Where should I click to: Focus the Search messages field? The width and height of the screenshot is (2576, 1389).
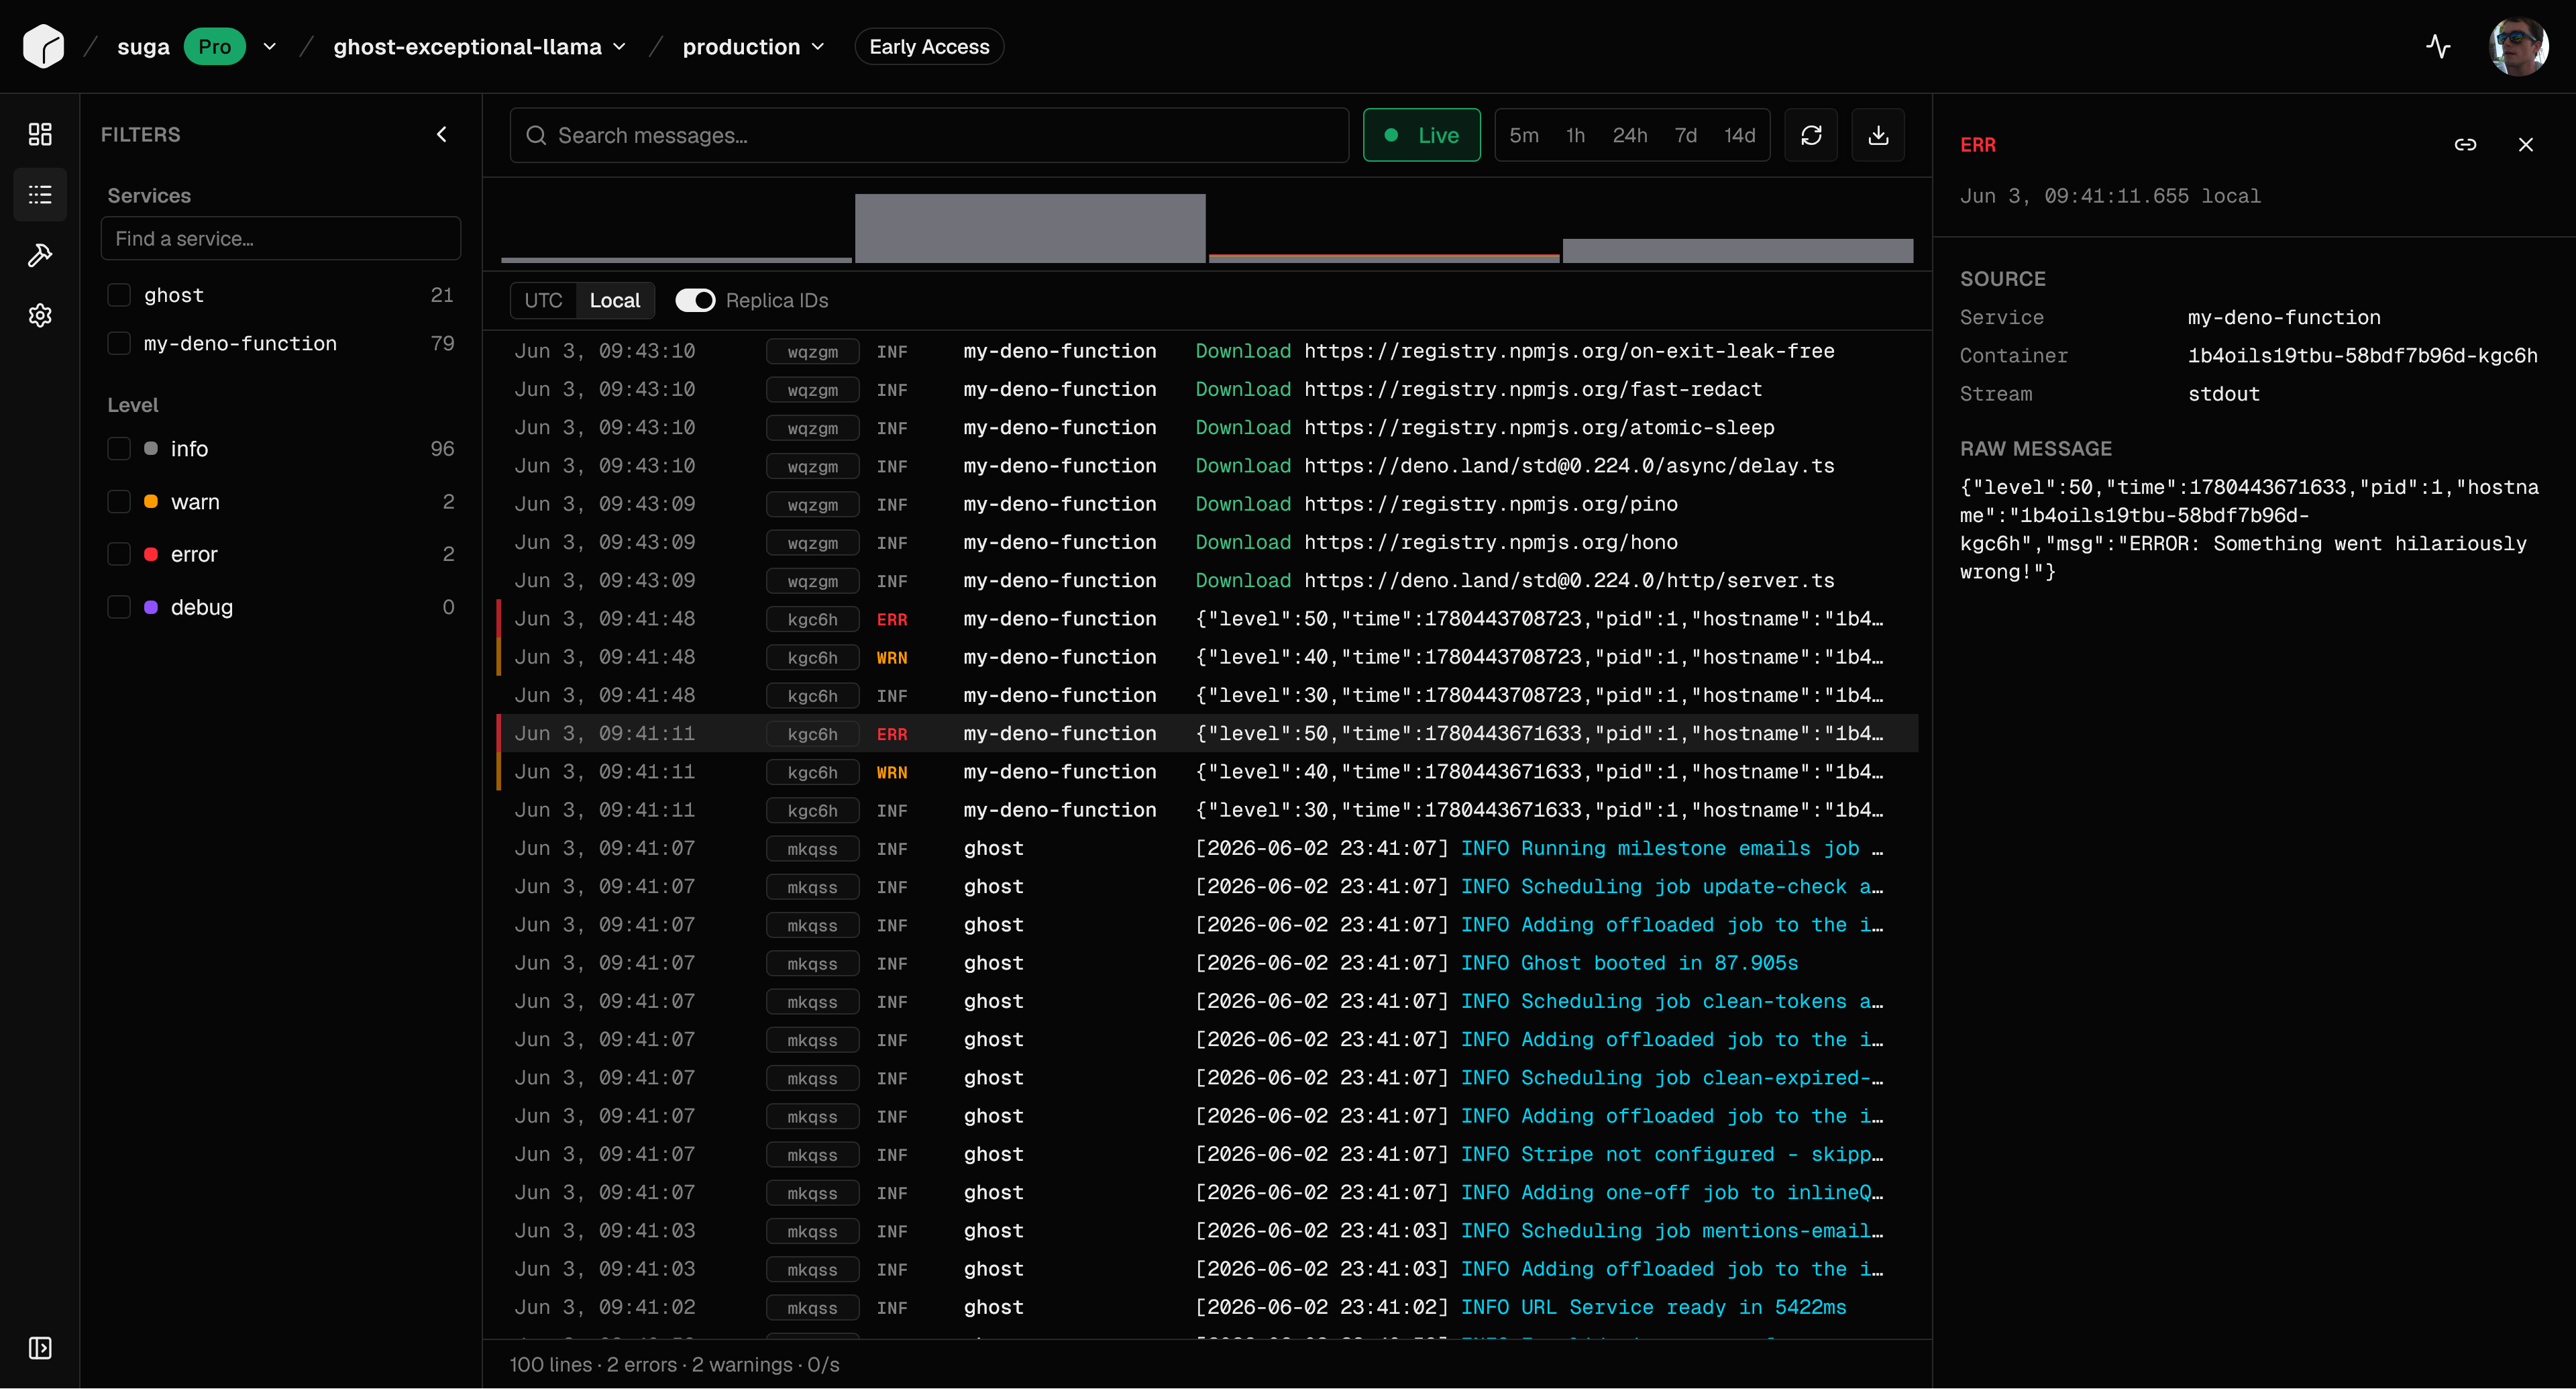(x=929, y=135)
